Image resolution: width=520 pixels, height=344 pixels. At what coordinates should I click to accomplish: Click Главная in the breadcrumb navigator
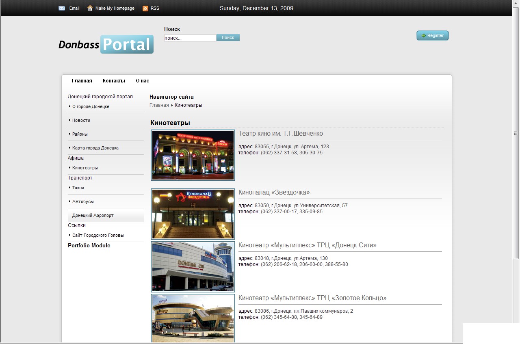click(159, 105)
